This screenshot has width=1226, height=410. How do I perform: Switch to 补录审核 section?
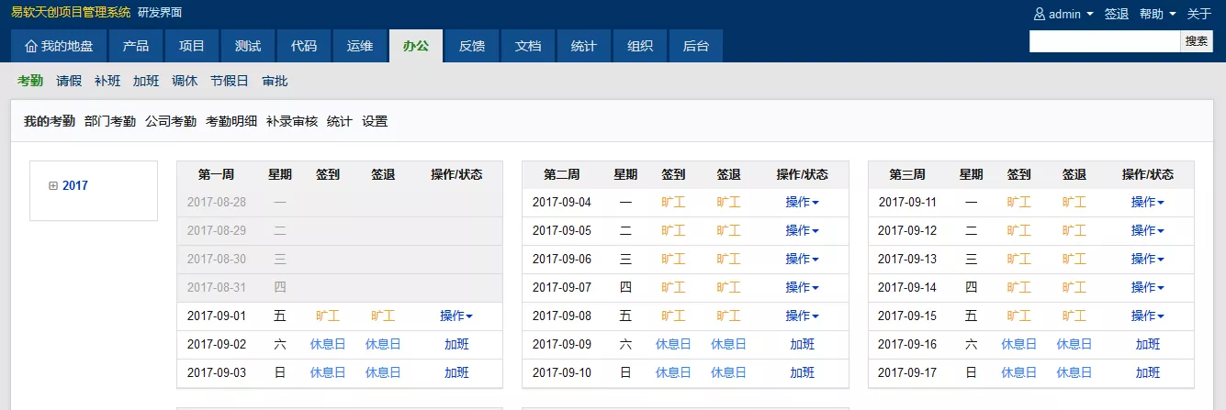pyautogui.click(x=292, y=121)
